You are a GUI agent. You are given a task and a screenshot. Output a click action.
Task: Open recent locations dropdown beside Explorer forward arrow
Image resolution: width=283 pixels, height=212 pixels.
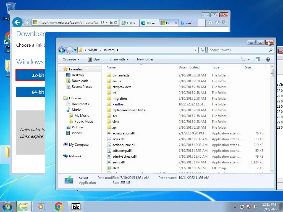(x=75, y=50)
